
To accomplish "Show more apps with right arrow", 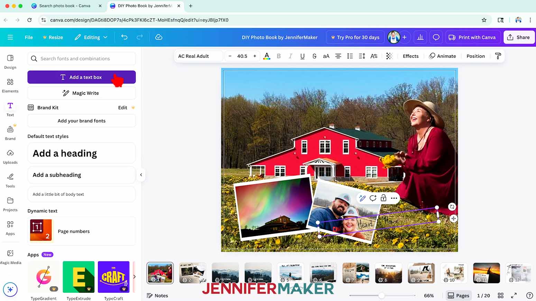I will [134, 276].
